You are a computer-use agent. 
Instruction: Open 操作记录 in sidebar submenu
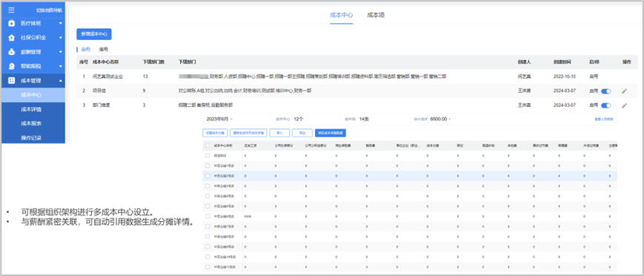coord(31,137)
